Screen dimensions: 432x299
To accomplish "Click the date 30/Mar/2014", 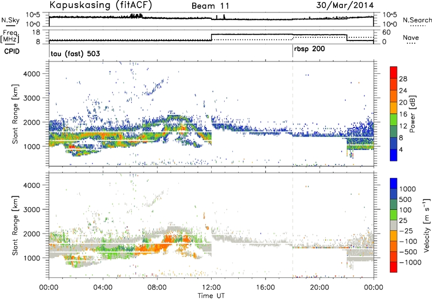I will pyautogui.click(x=345, y=5).
